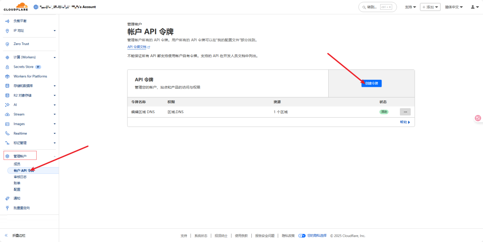Open the 添加 dropdown button
483x242 pixels.
coord(430,7)
